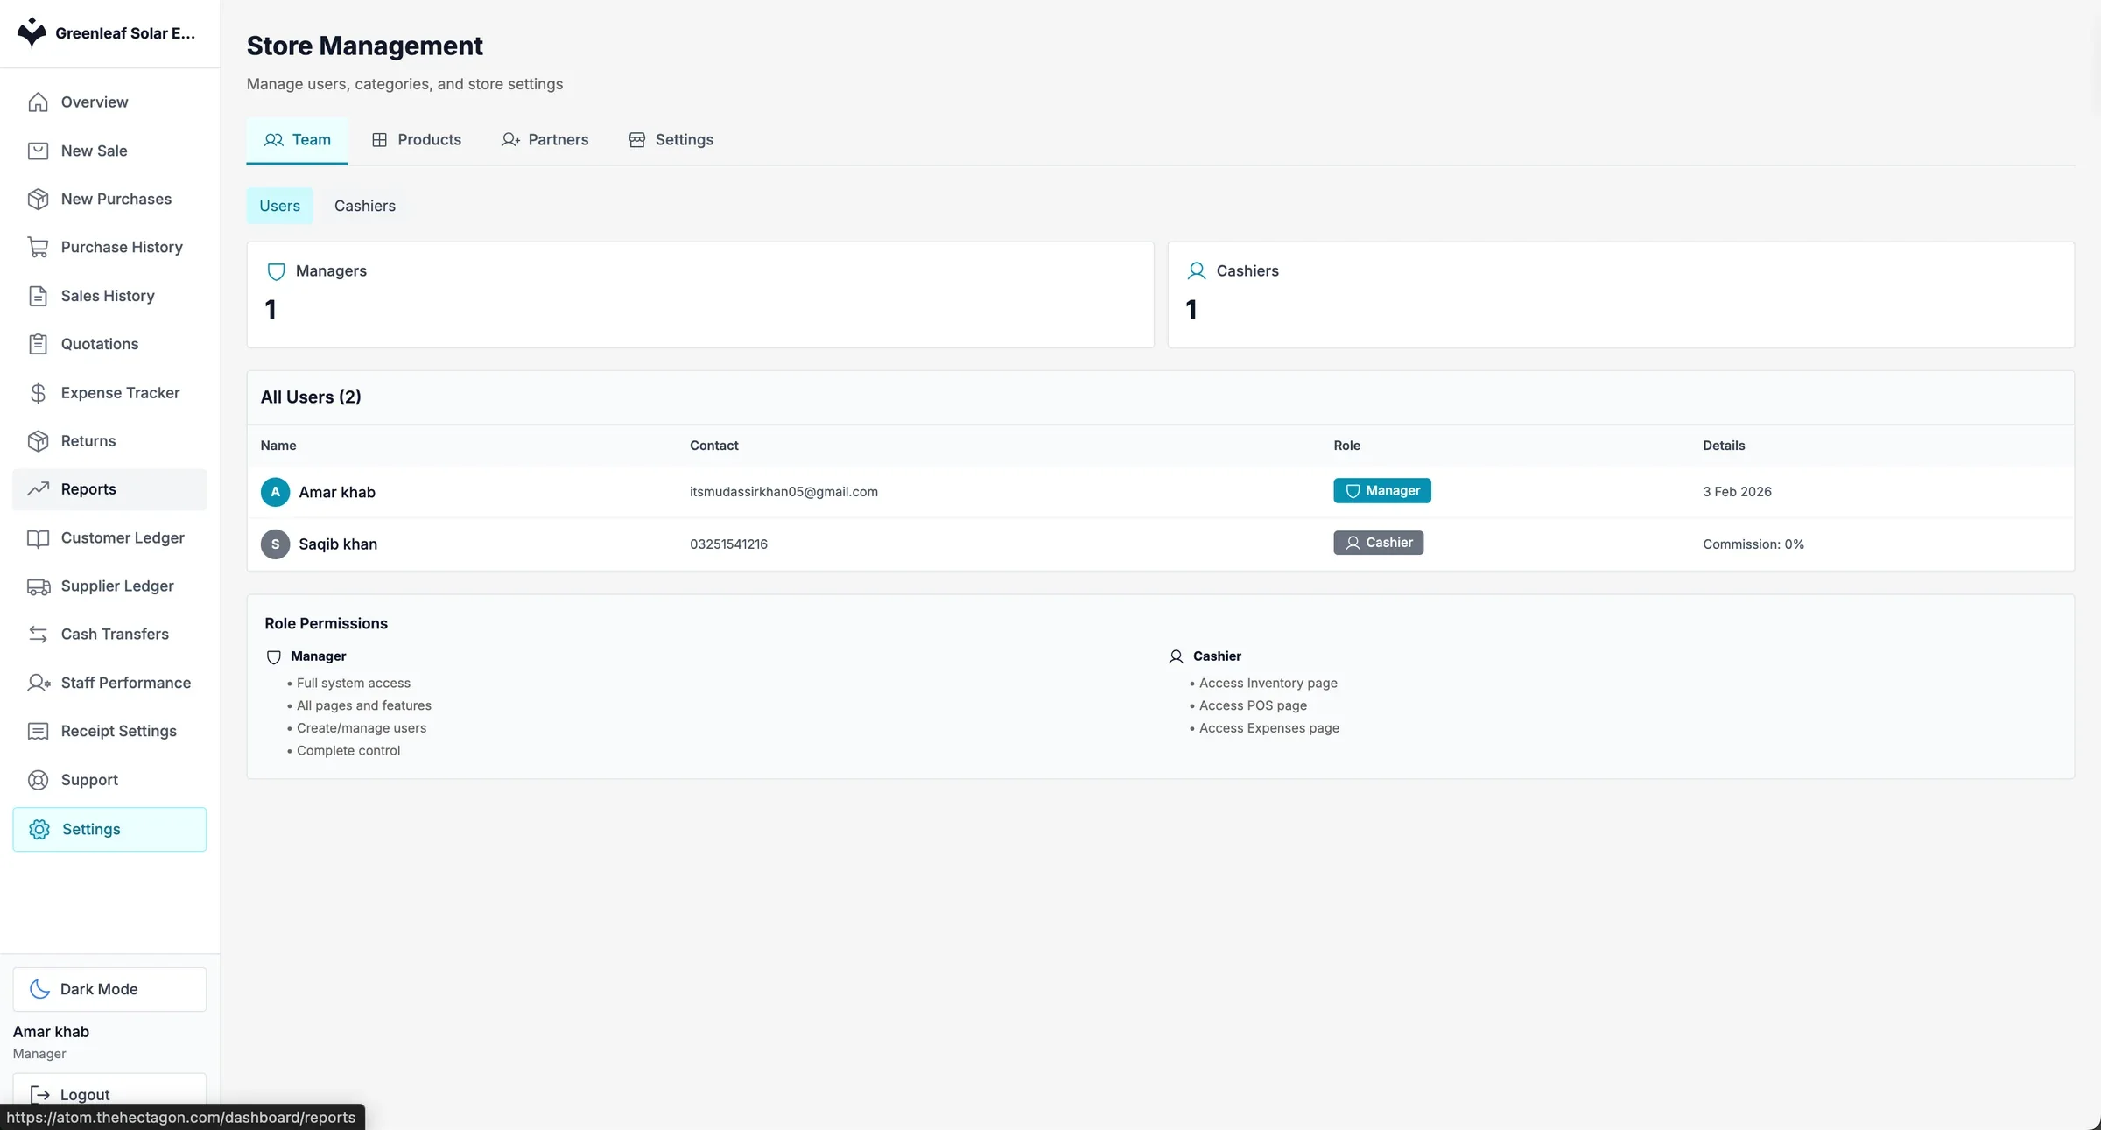This screenshot has width=2101, height=1130.
Task: View Staff Performance page
Action: [109, 683]
